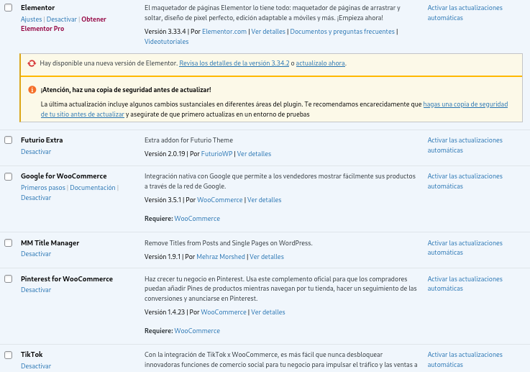This screenshot has height=372, width=530.
Task: Open WooCommerce requirement link under Pinterest plugin
Action: (x=197, y=331)
